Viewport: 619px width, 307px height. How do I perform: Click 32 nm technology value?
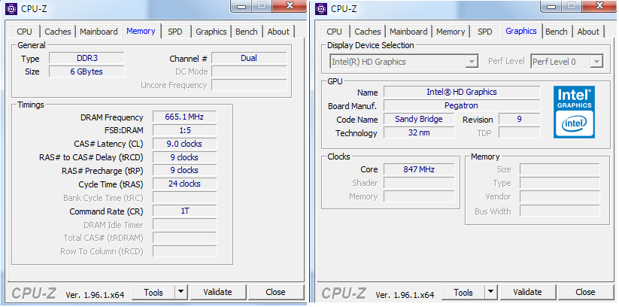coord(419,132)
